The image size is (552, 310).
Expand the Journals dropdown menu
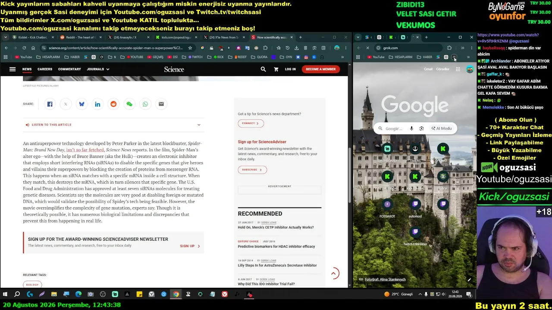(98, 69)
